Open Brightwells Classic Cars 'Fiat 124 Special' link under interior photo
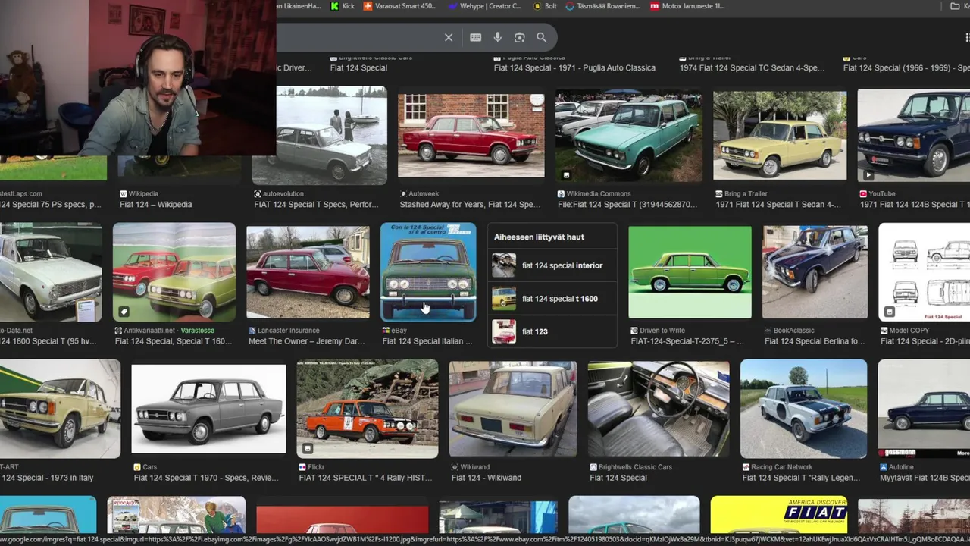 point(618,478)
